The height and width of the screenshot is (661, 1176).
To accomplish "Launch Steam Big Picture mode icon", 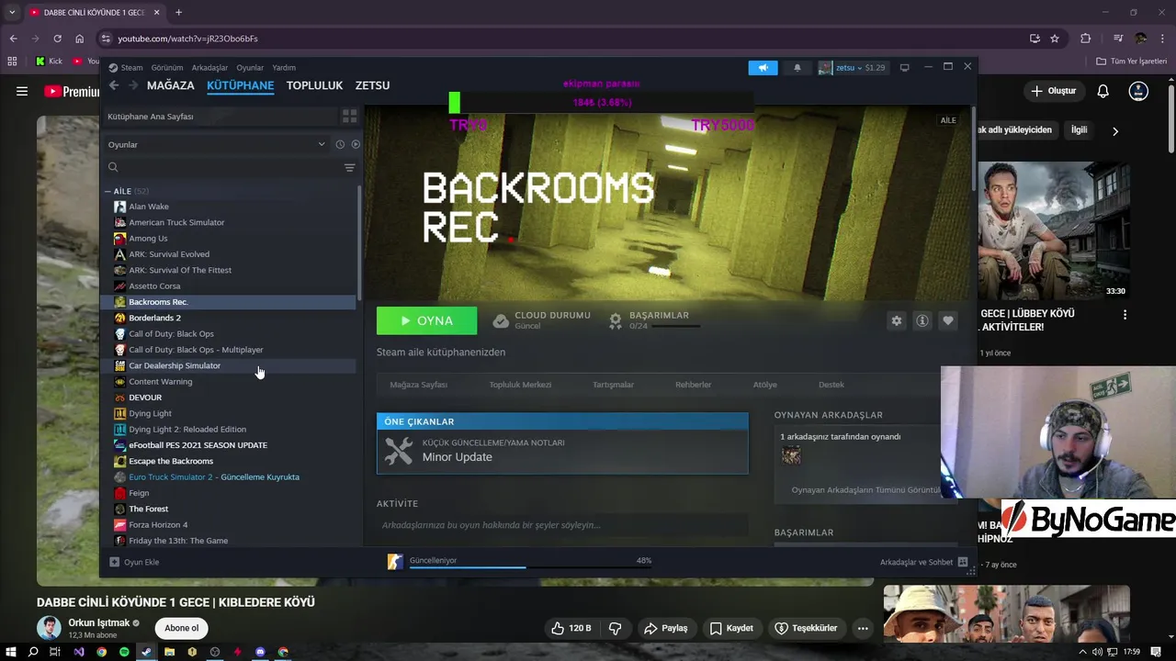I will click(x=904, y=68).
